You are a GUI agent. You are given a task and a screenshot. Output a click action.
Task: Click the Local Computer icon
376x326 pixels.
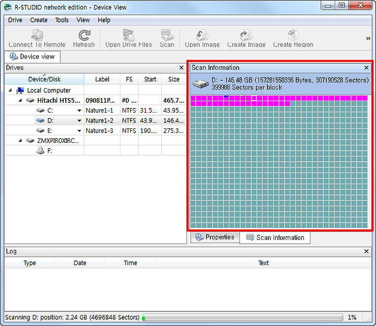coord(20,90)
